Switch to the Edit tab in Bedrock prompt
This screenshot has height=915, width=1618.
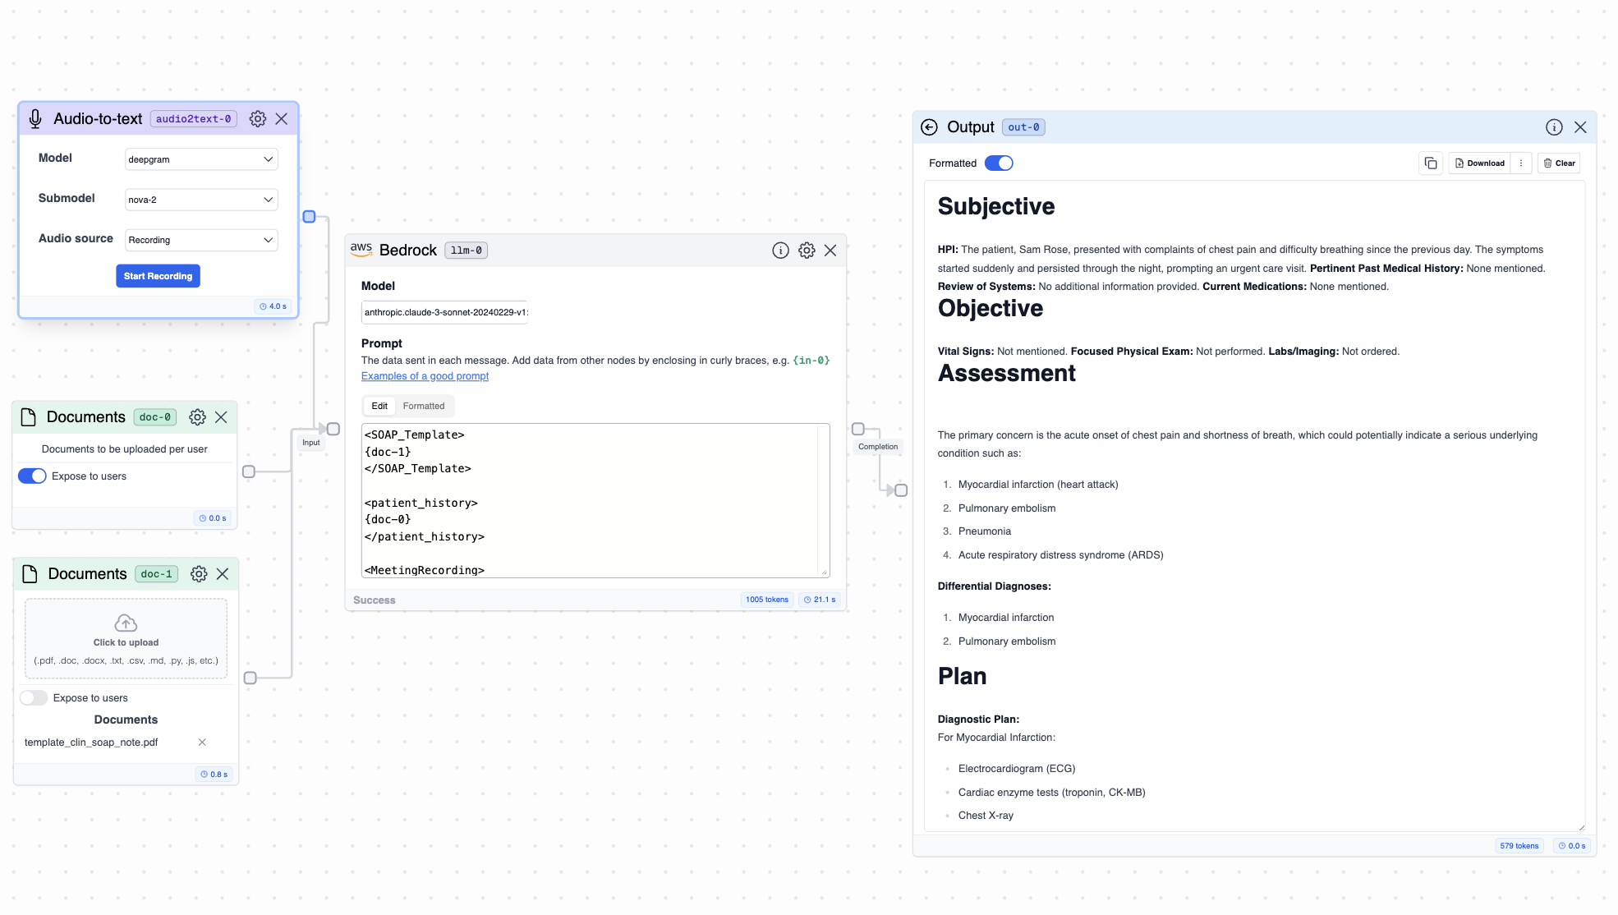click(380, 406)
